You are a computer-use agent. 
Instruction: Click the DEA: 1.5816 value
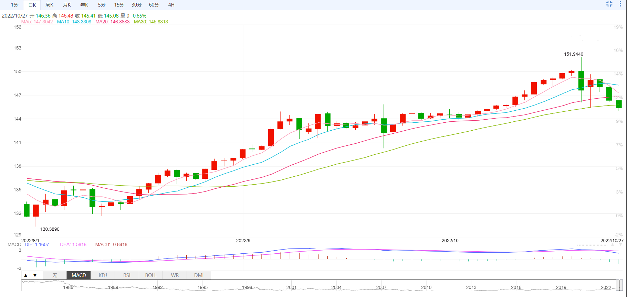point(73,244)
